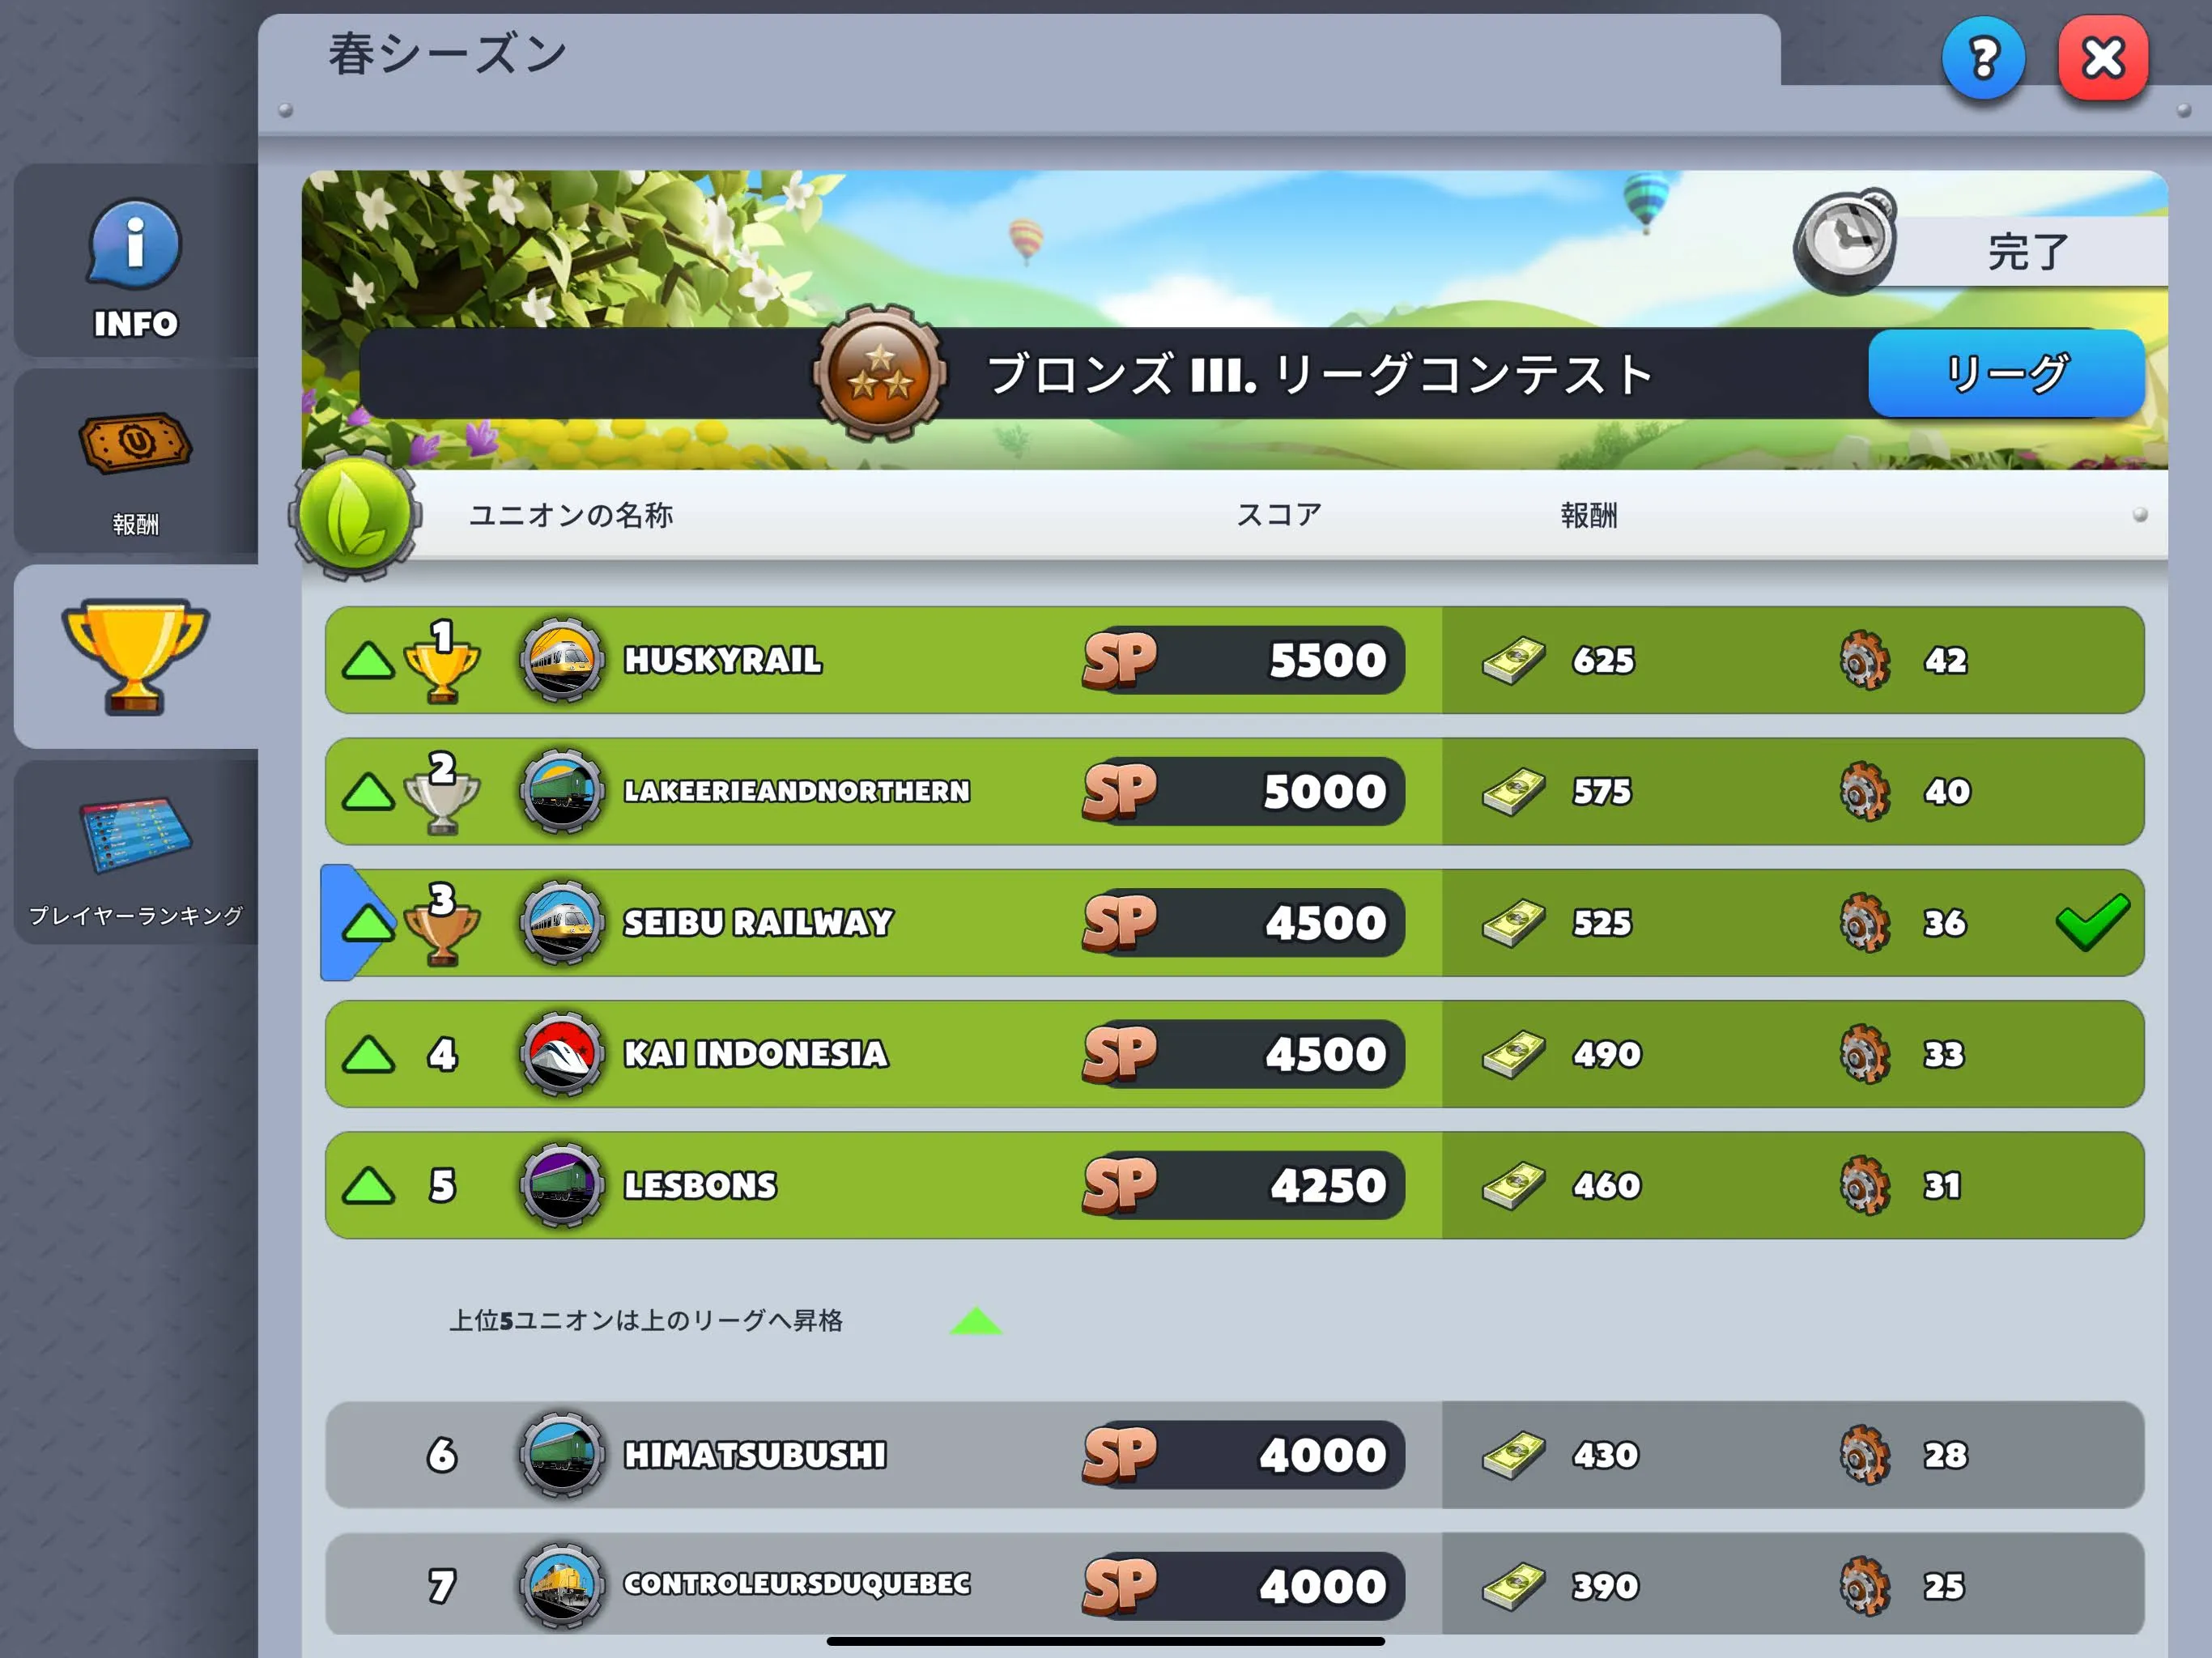Select the HIMATSUBUSHI union name

click(755, 1455)
